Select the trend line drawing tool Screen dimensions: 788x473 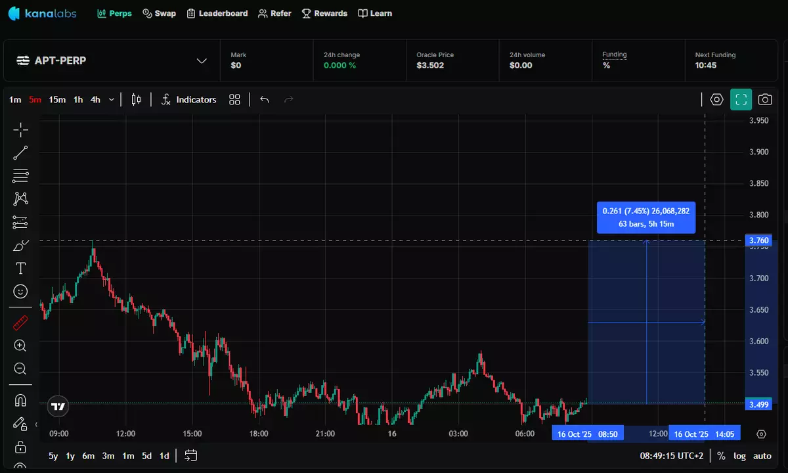[x=20, y=153]
